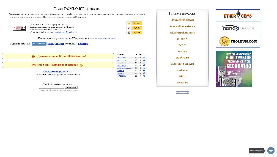Open the Есть вопрос? chat label

pyautogui.click(x=256, y=150)
